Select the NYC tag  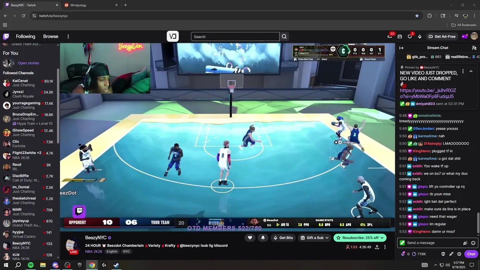(x=126, y=252)
